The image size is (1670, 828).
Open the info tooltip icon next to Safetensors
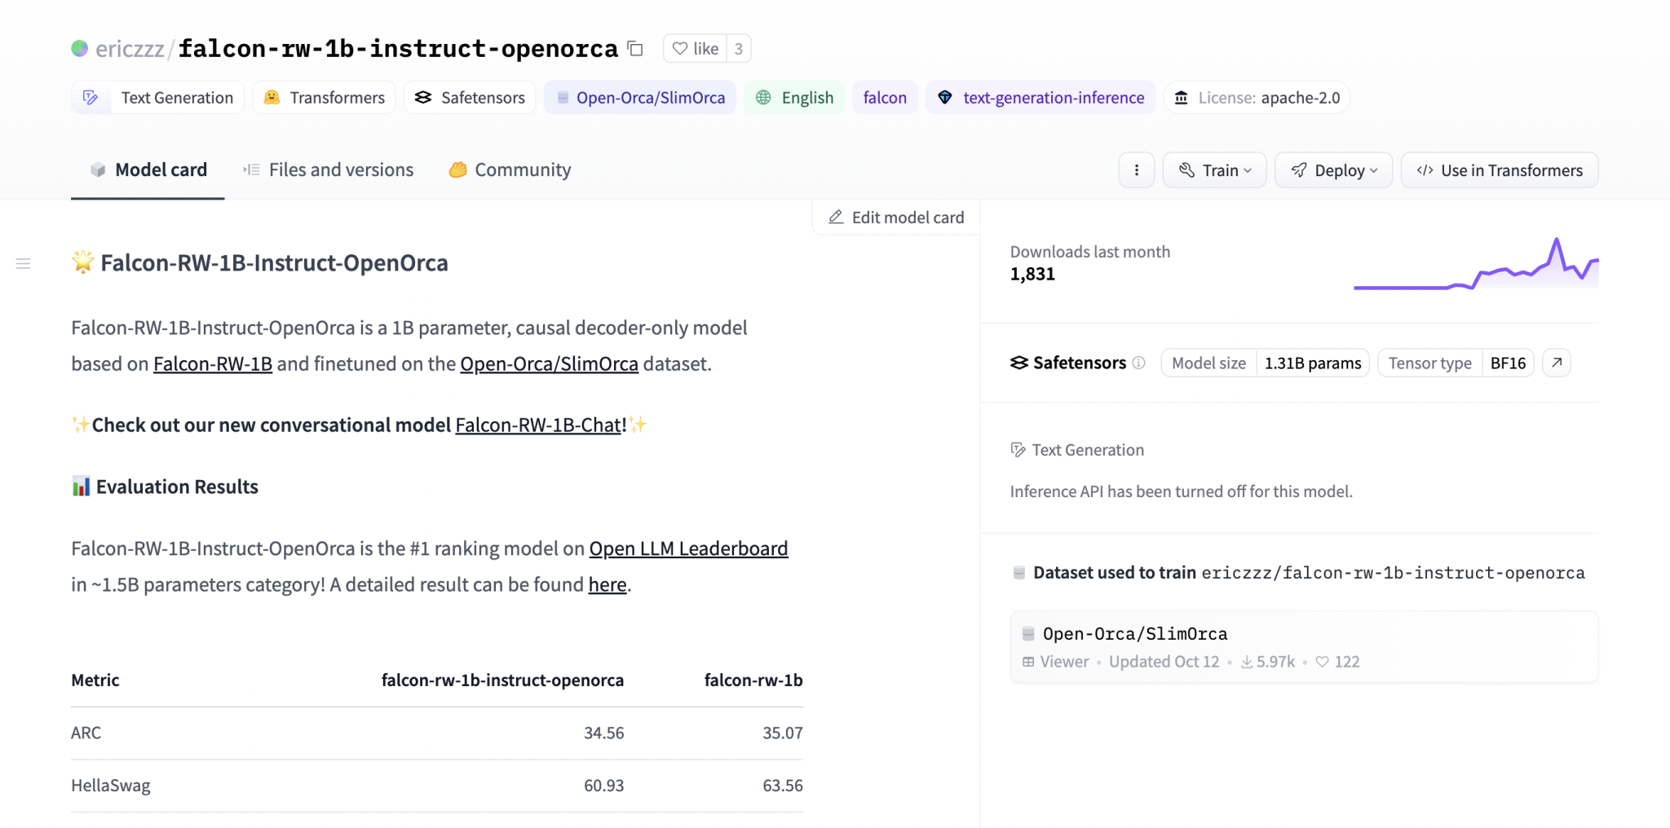pyautogui.click(x=1138, y=363)
